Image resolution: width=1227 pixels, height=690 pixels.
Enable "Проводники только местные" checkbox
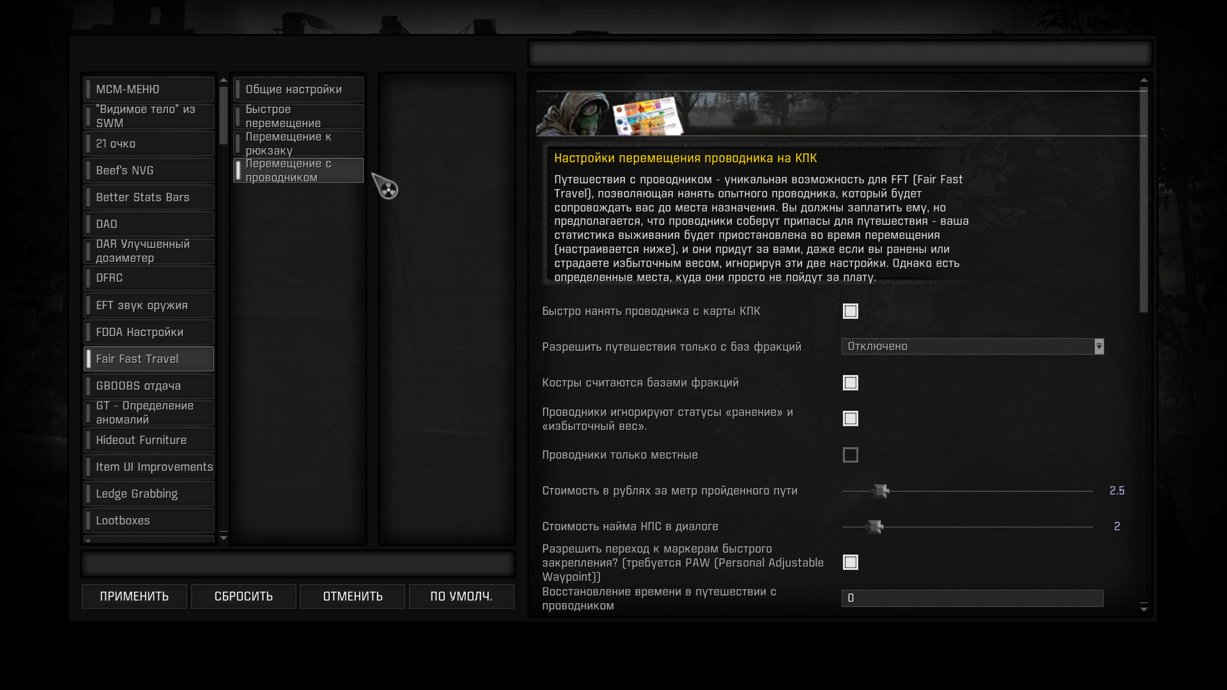850,455
